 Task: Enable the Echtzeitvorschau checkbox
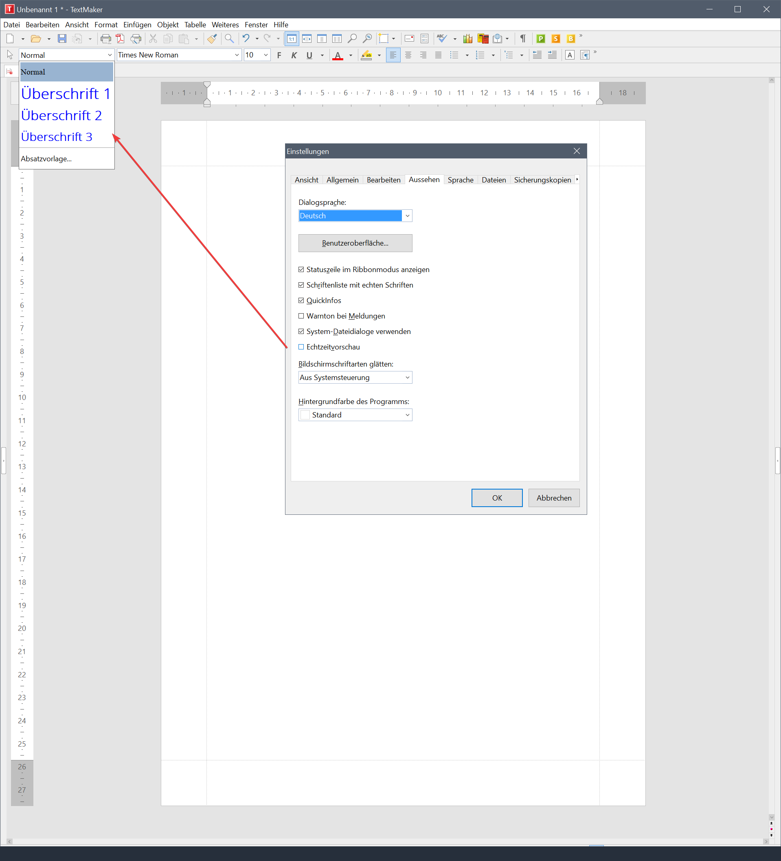(x=301, y=347)
